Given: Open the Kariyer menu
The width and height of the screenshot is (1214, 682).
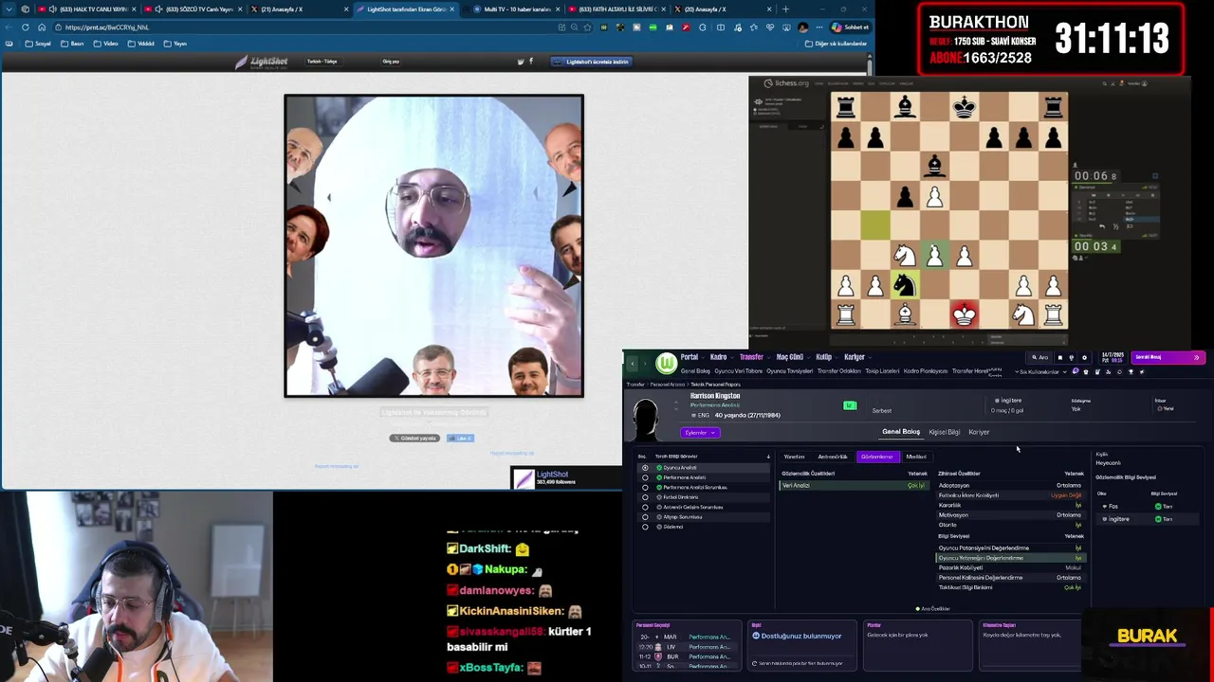Looking at the screenshot, I should click(x=855, y=357).
